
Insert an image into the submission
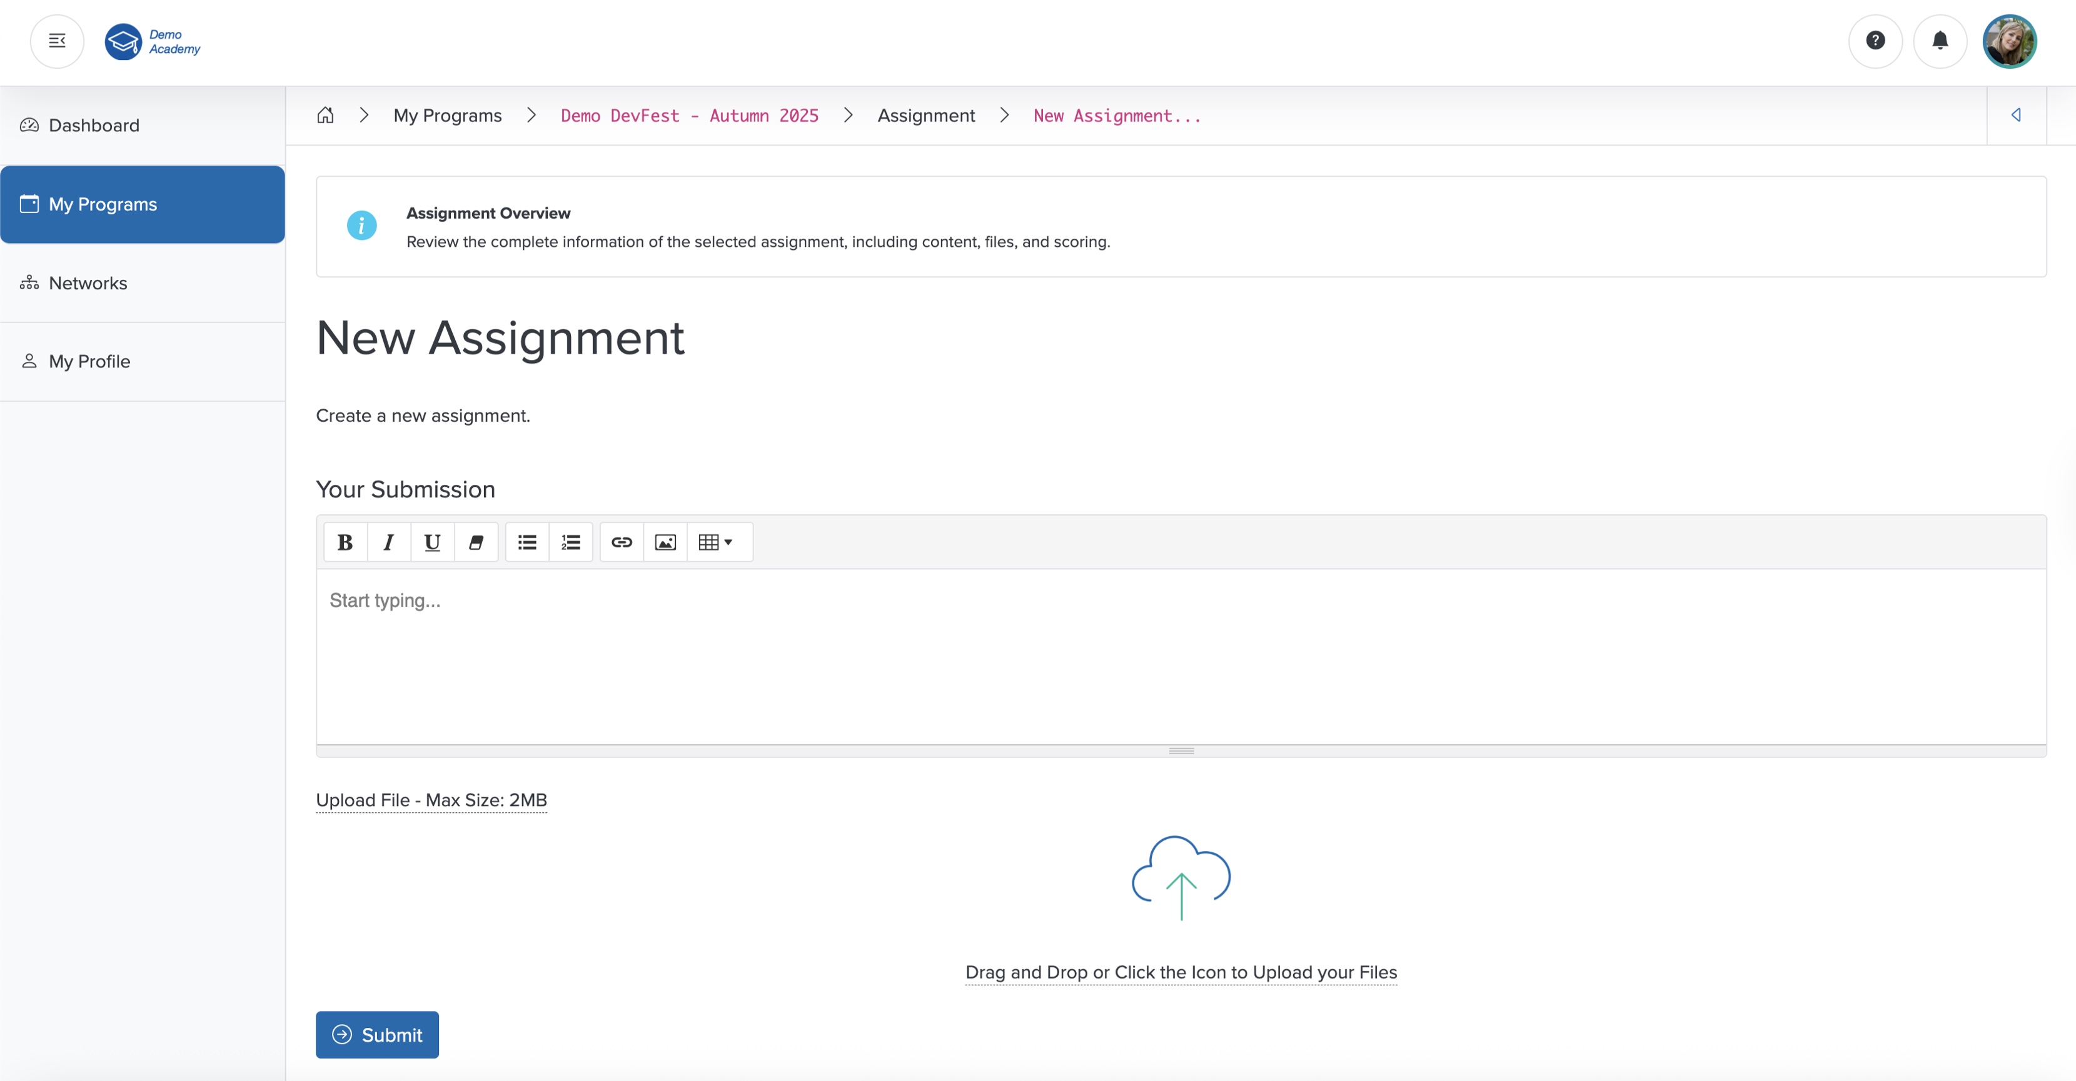[665, 541]
